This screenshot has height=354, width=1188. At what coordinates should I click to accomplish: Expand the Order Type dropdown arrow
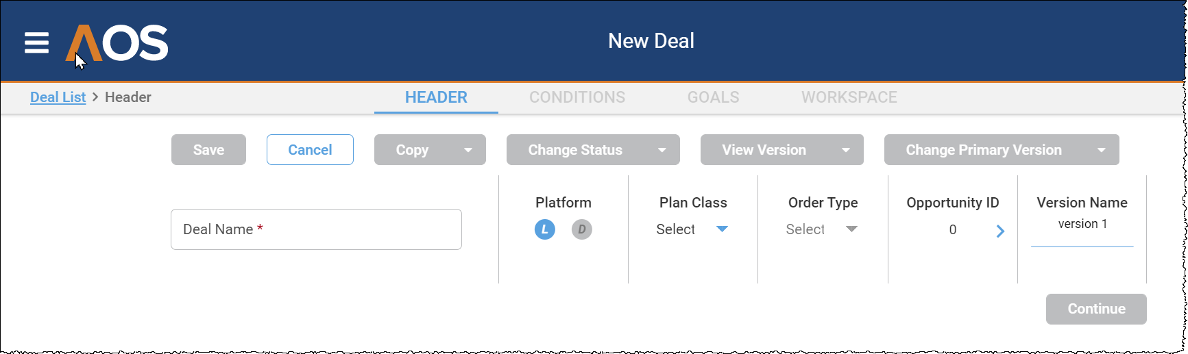851,229
